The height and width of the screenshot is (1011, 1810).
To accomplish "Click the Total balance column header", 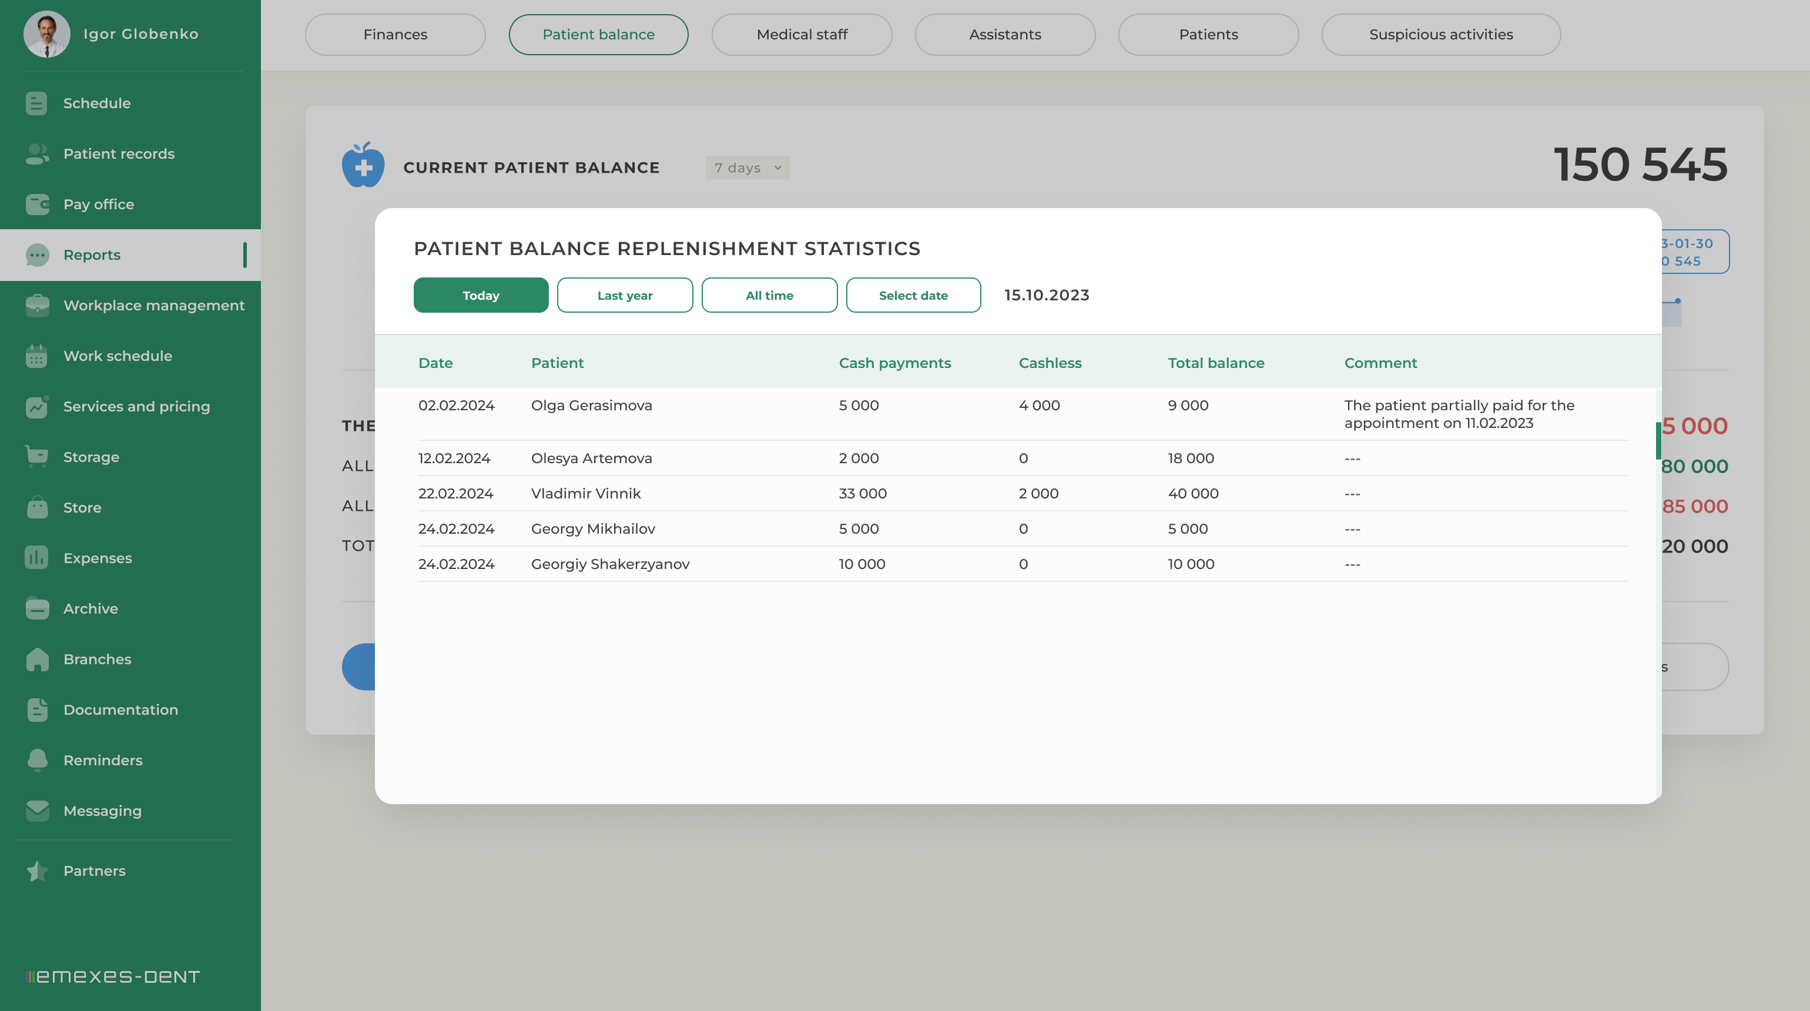I will [x=1215, y=363].
